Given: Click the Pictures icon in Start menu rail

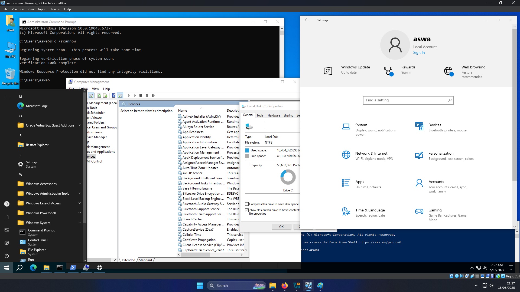Looking at the screenshot, I should 7,230.
